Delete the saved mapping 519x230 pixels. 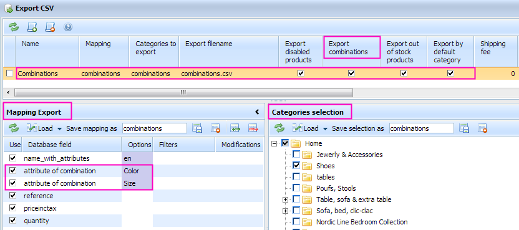pos(216,128)
